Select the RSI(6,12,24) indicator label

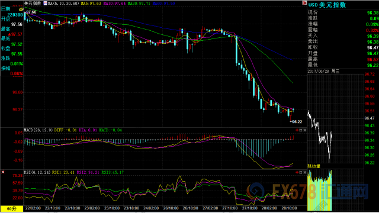pyautogui.click(x=37, y=172)
